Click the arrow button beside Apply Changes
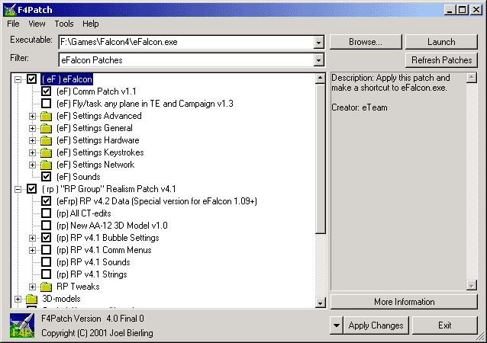487x343 pixels. tap(337, 325)
